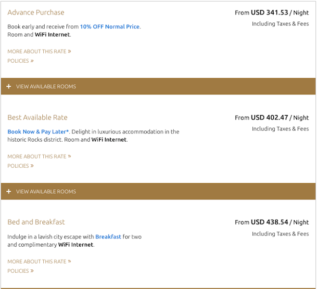Expand View Available Rooms bar for Advance Purchase
Screen dimensions: 317x289
click(46, 87)
